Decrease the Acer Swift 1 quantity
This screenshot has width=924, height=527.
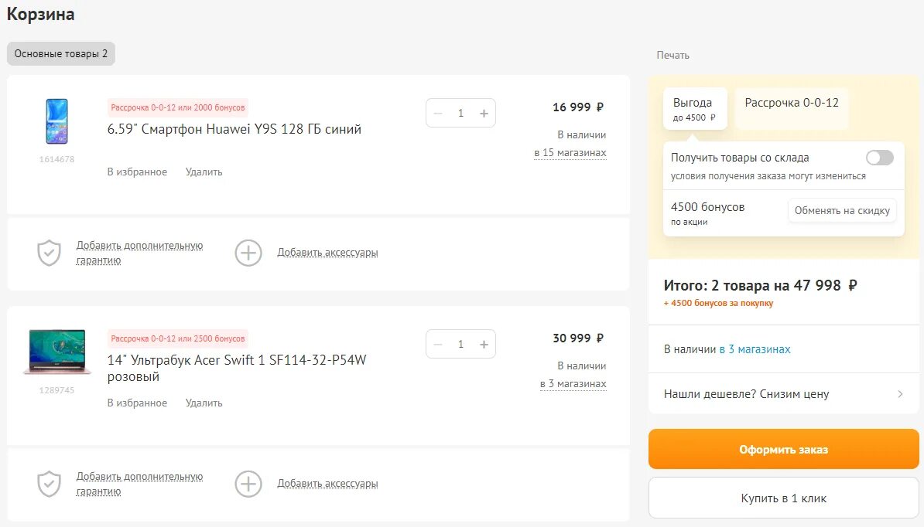438,345
